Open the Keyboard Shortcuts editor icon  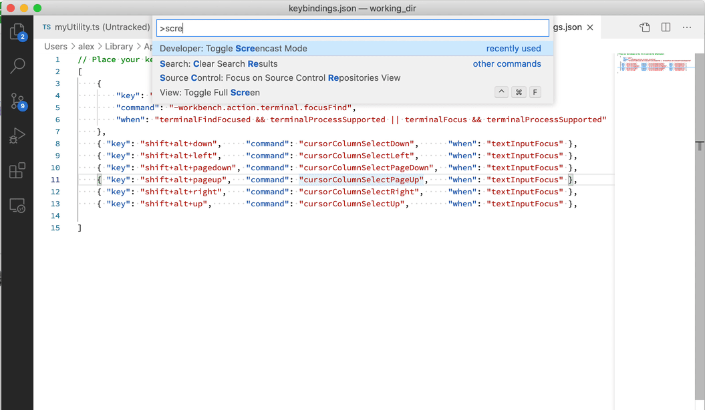644,27
